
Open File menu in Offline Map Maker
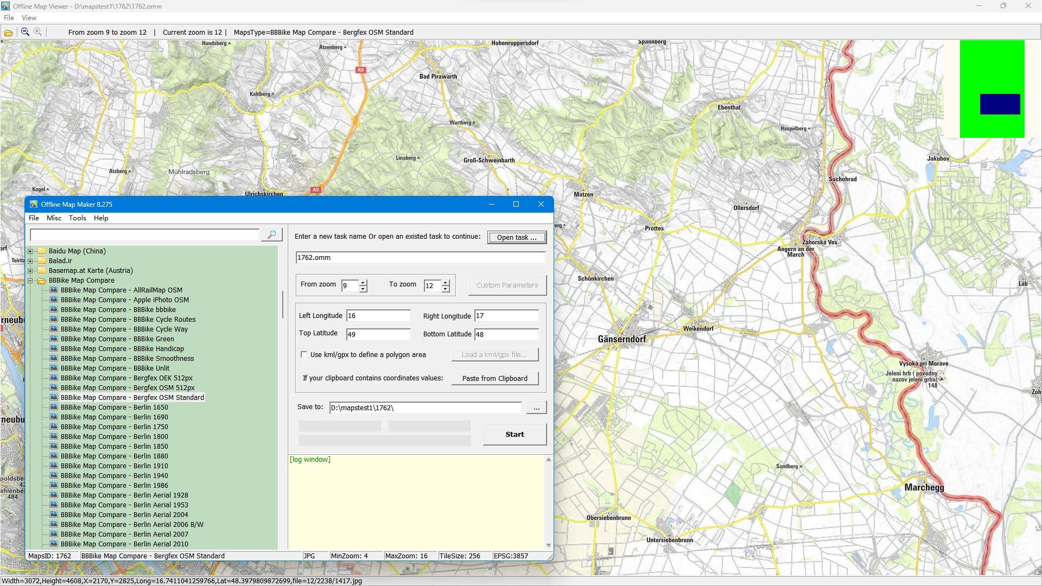34,218
